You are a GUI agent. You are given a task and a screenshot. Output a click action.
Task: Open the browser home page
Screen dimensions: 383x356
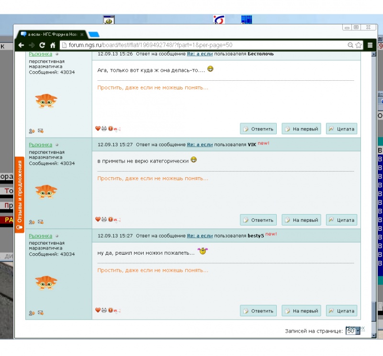click(x=53, y=45)
